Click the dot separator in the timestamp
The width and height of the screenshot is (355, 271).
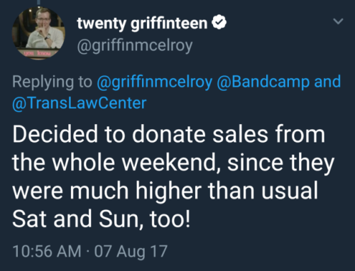point(88,251)
